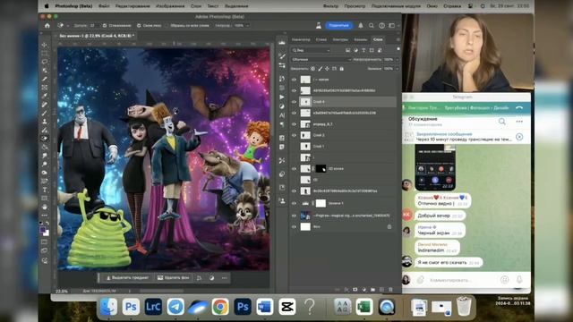This screenshot has height=322, width=573.
Task: Click the search magnifier in Photoshop header
Action: 372,26
